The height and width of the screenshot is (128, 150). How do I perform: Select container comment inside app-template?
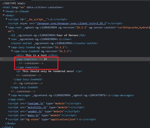pyautogui.click(x=31, y=63)
